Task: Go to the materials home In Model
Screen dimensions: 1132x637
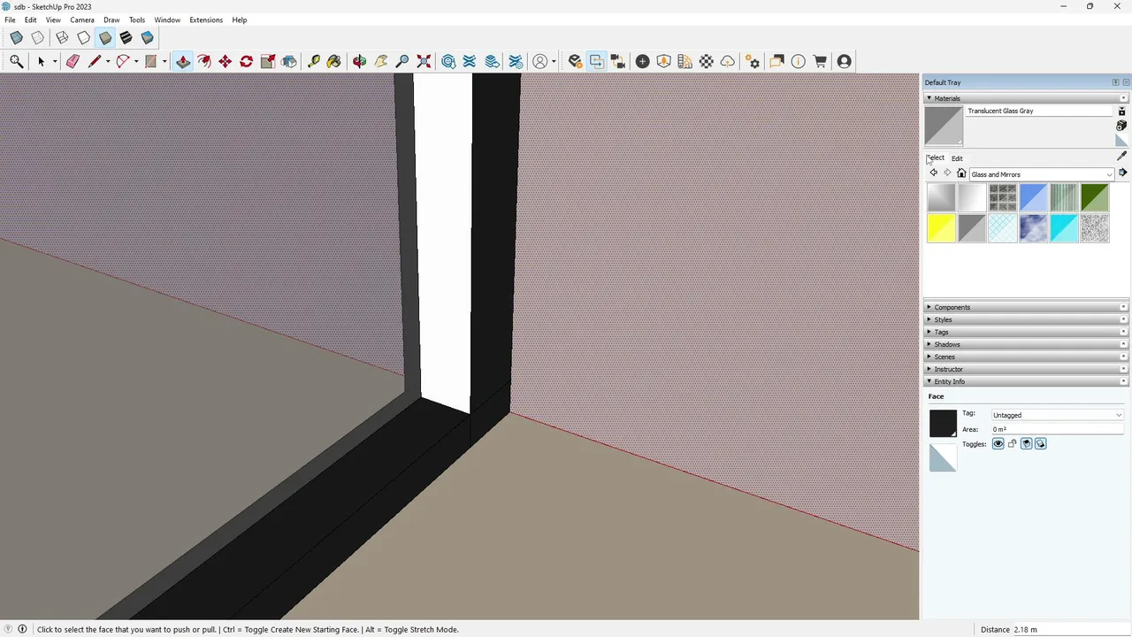Action: [961, 173]
